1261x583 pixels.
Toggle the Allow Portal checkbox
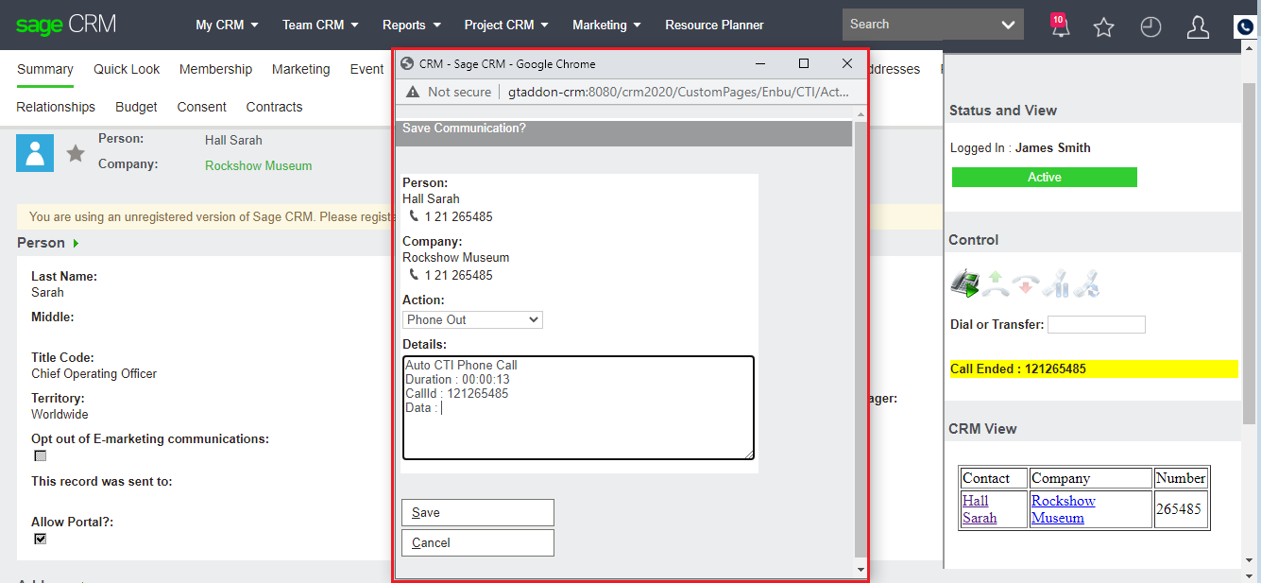click(x=40, y=539)
